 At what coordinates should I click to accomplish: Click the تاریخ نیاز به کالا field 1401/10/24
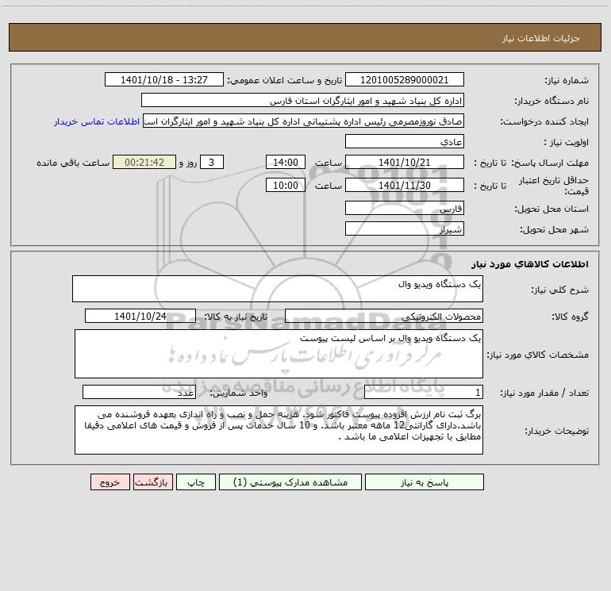(x=140, y=316)
